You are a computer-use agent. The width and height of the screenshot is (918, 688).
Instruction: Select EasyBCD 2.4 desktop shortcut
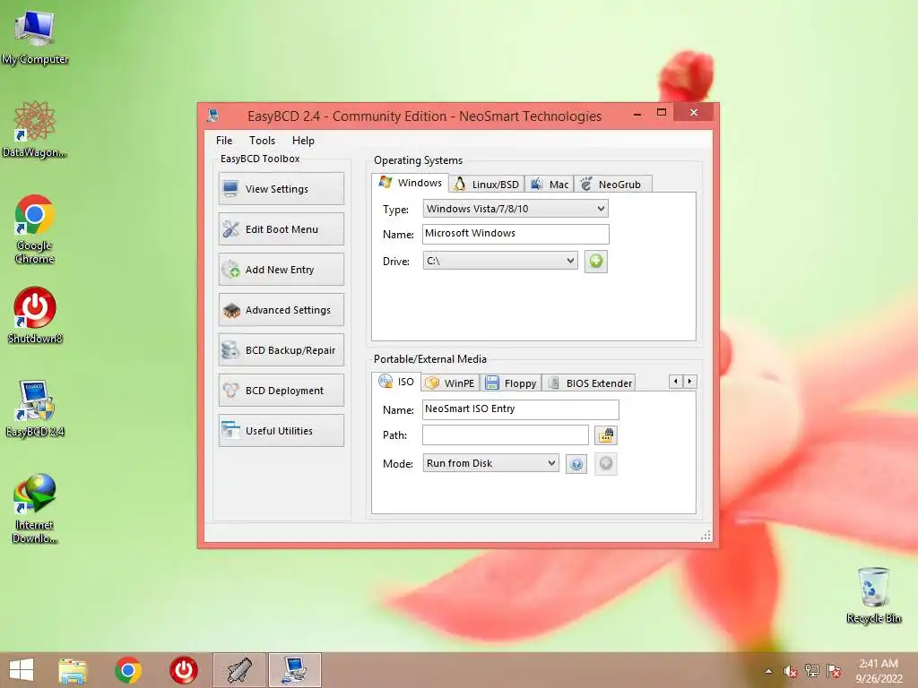(35, 408)
